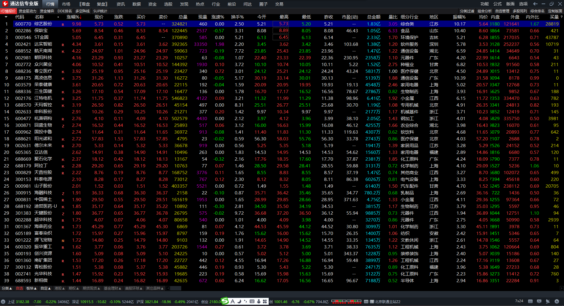Click the question mark help icon beside 买量
This screenshot has width=564, height=306.
point(561,17)
